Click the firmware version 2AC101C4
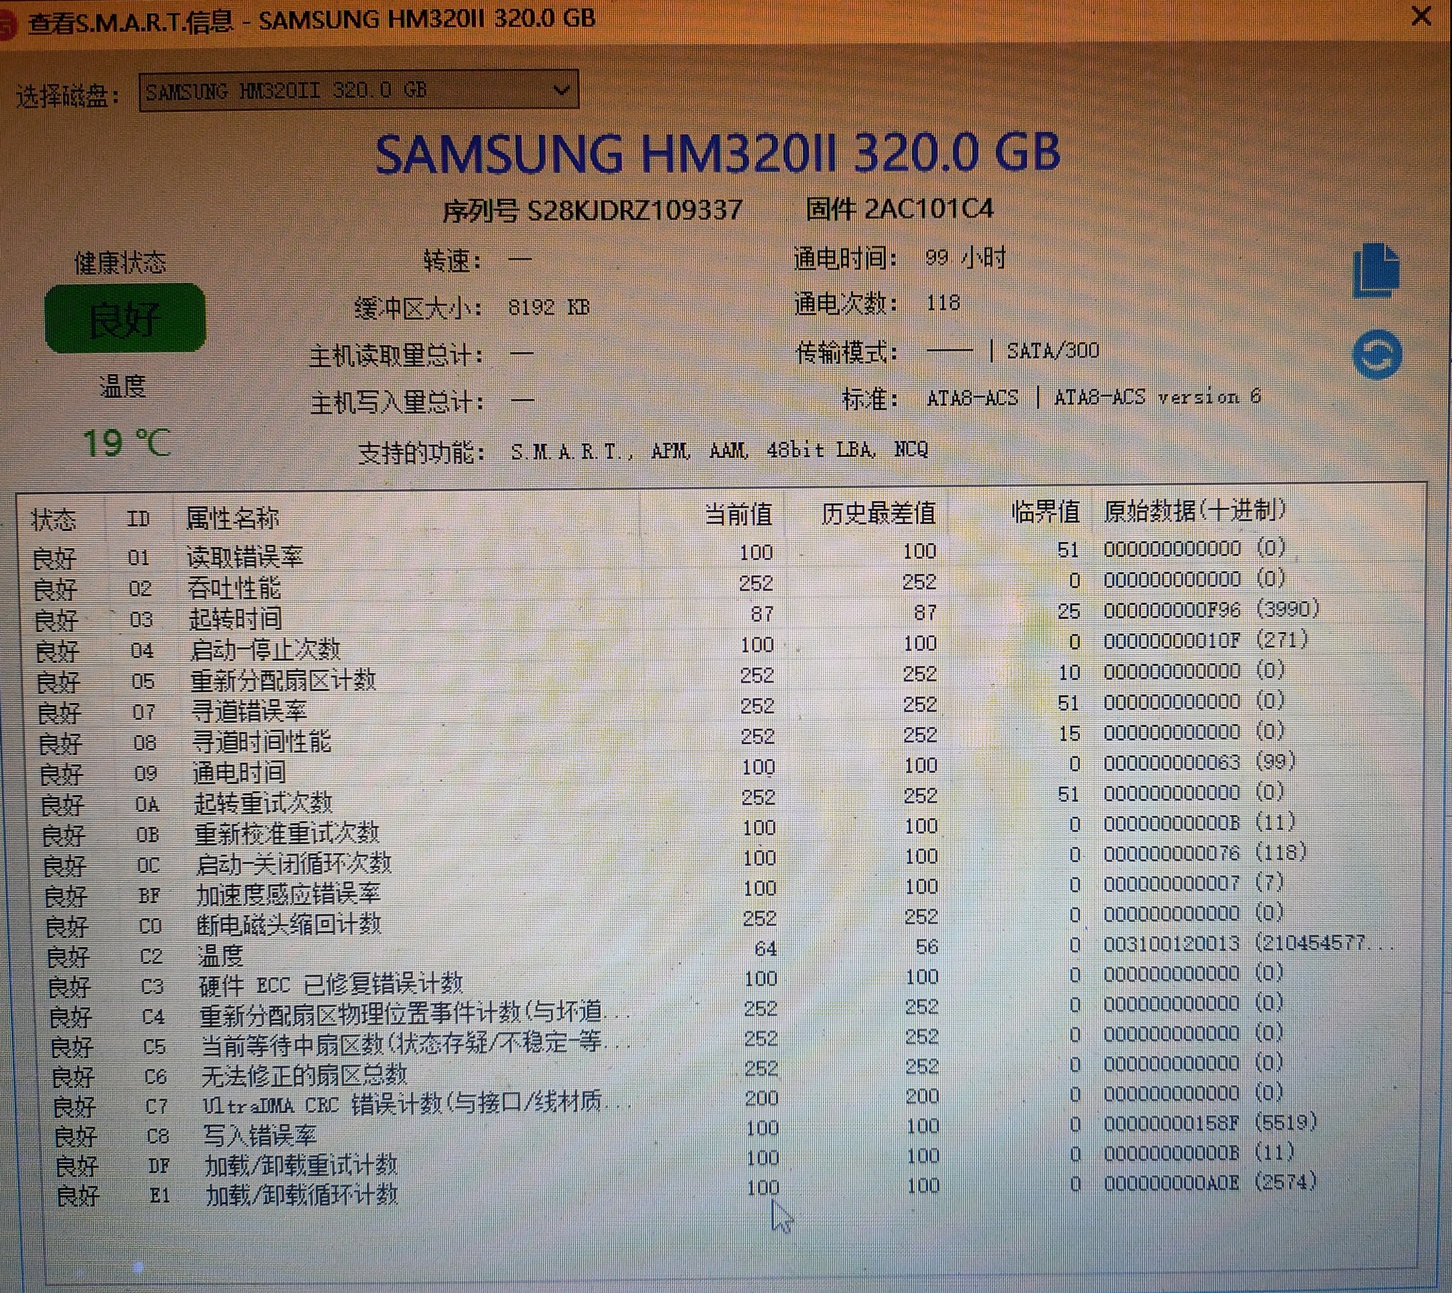The image size is (1452, 1293). coord(929,208)
